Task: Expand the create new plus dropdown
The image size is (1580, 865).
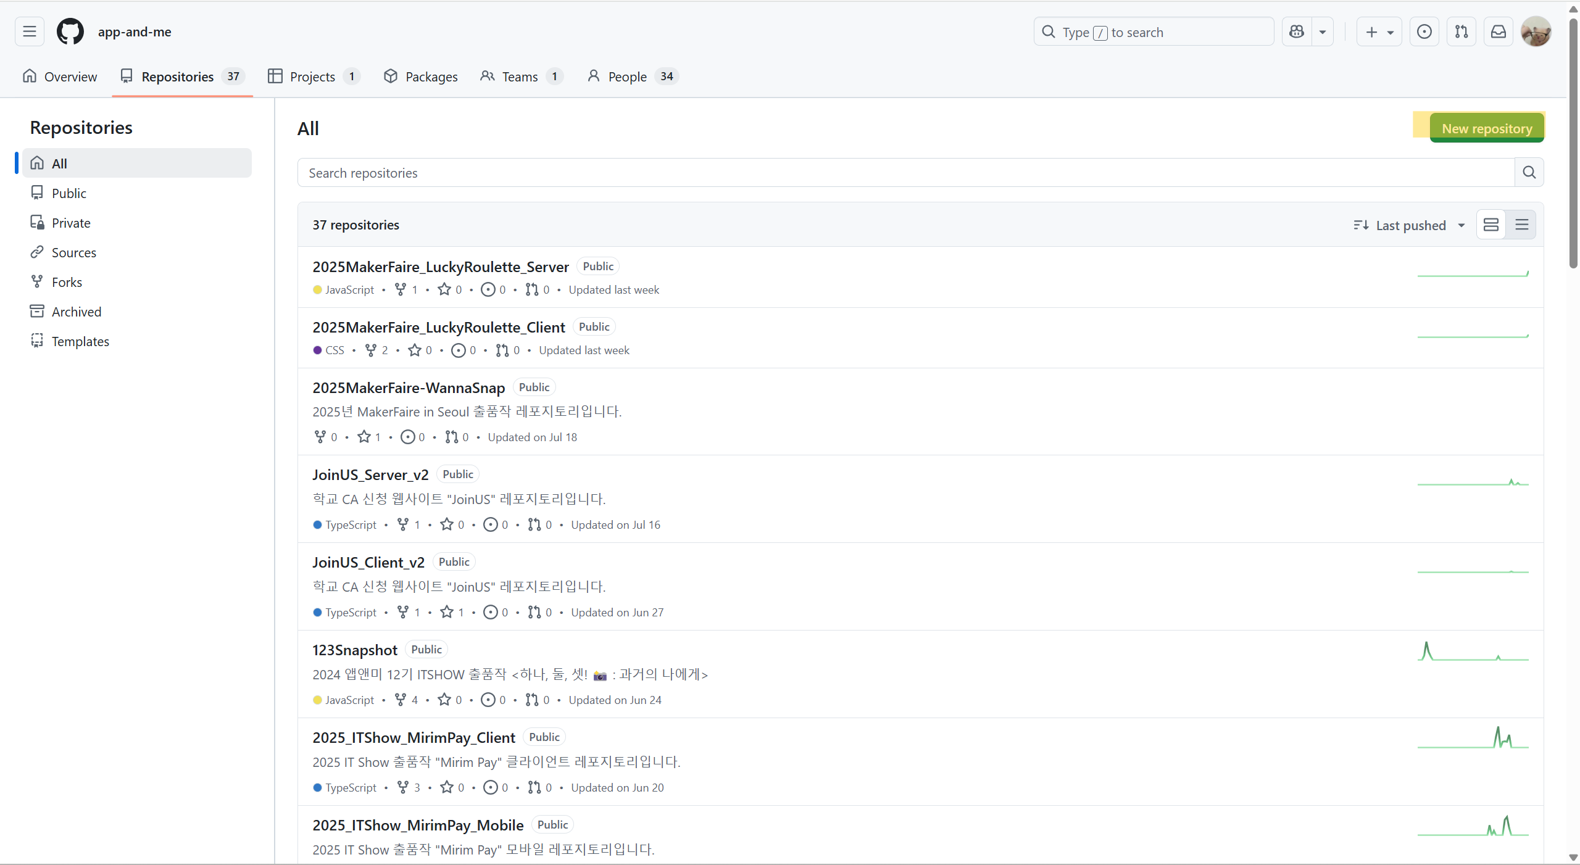Action: 1379,31
